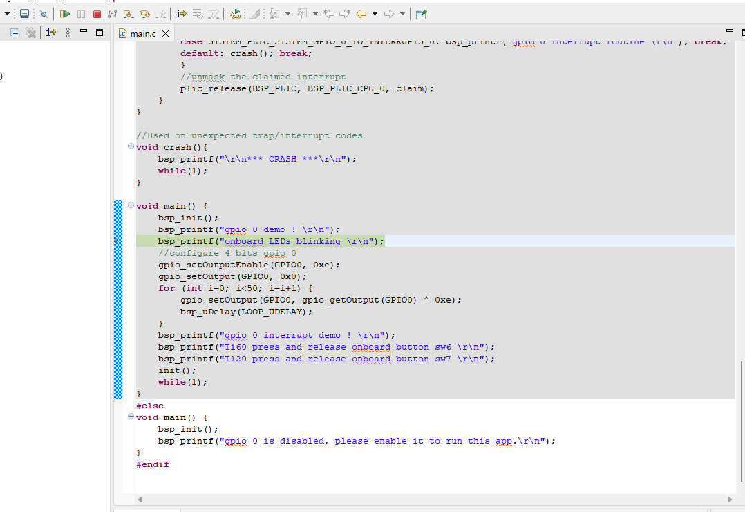Click the Restart debug session icon
Screen dimensions: 745x512
[x=236, y=13]
